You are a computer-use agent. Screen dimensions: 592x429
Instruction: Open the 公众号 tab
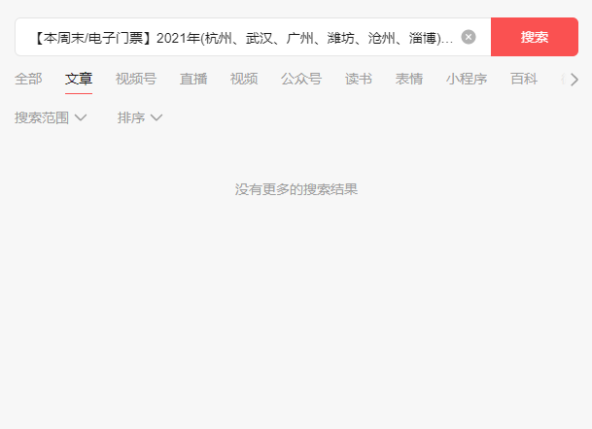pos(301,80)
